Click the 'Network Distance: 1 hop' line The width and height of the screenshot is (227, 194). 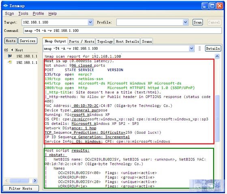71,128
